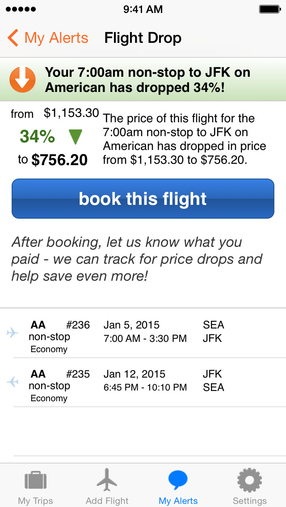The image size is (286, 507).
Task: Tap the after-booking tracking tip text
Action: (137, 259)
